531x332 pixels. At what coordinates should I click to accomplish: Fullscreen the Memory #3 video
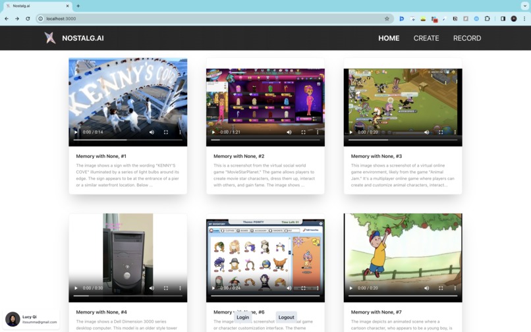[441, 132]
